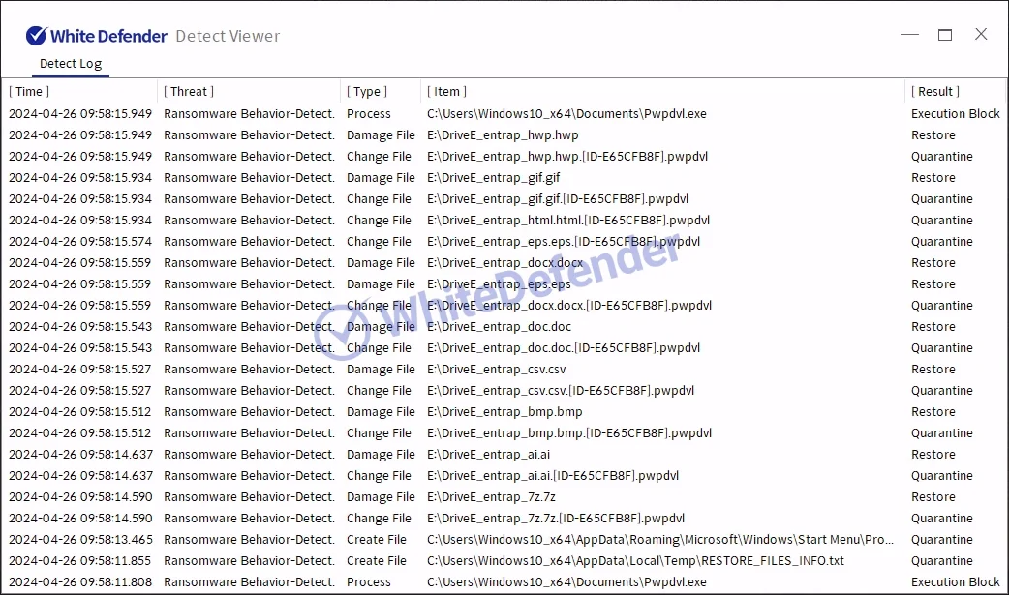The image size is (1009, 595).
Task: Sort by the Item column header
Action: [x=446, y=92]
